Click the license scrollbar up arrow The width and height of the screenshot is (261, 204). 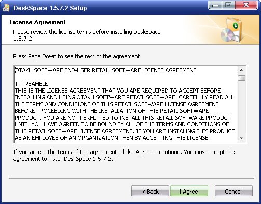tap(241, 70)
